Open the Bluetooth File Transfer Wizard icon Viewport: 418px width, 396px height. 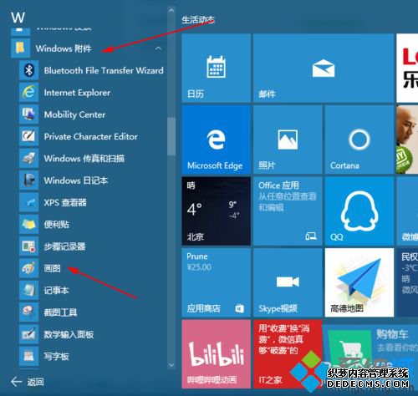(28, 70)
